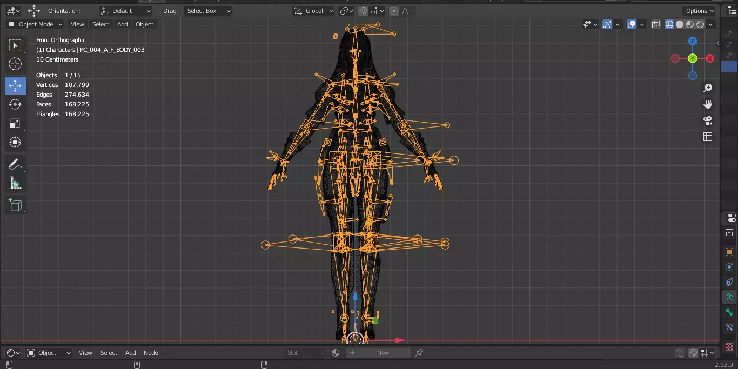Viewport: 738px width, 369px height.
Task: Activate the Move tool in left toolbar
Action: [x=15, y=85]
